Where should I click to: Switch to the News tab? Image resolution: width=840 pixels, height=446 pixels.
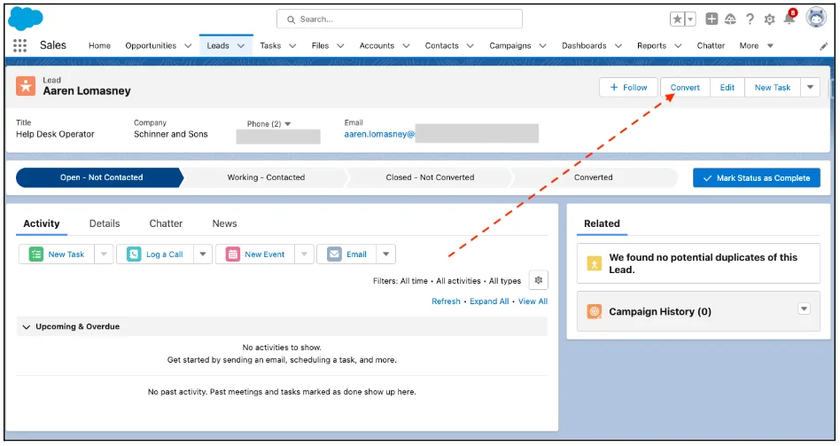(224, 223)
